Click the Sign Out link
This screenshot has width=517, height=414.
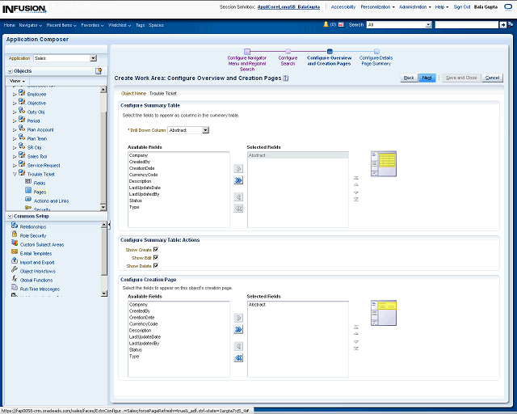point(461,6)
